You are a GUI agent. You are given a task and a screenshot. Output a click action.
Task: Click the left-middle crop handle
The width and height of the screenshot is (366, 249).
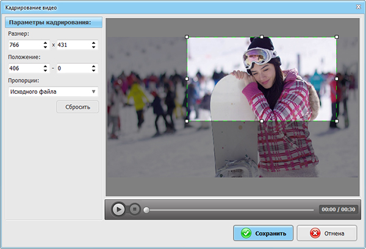(187, 79)
